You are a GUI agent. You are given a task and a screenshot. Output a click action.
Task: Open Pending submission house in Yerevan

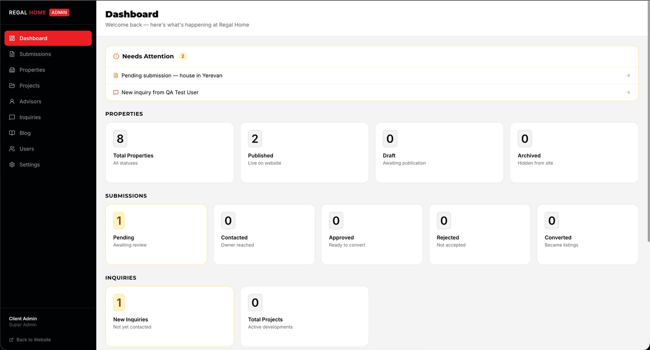372,76
